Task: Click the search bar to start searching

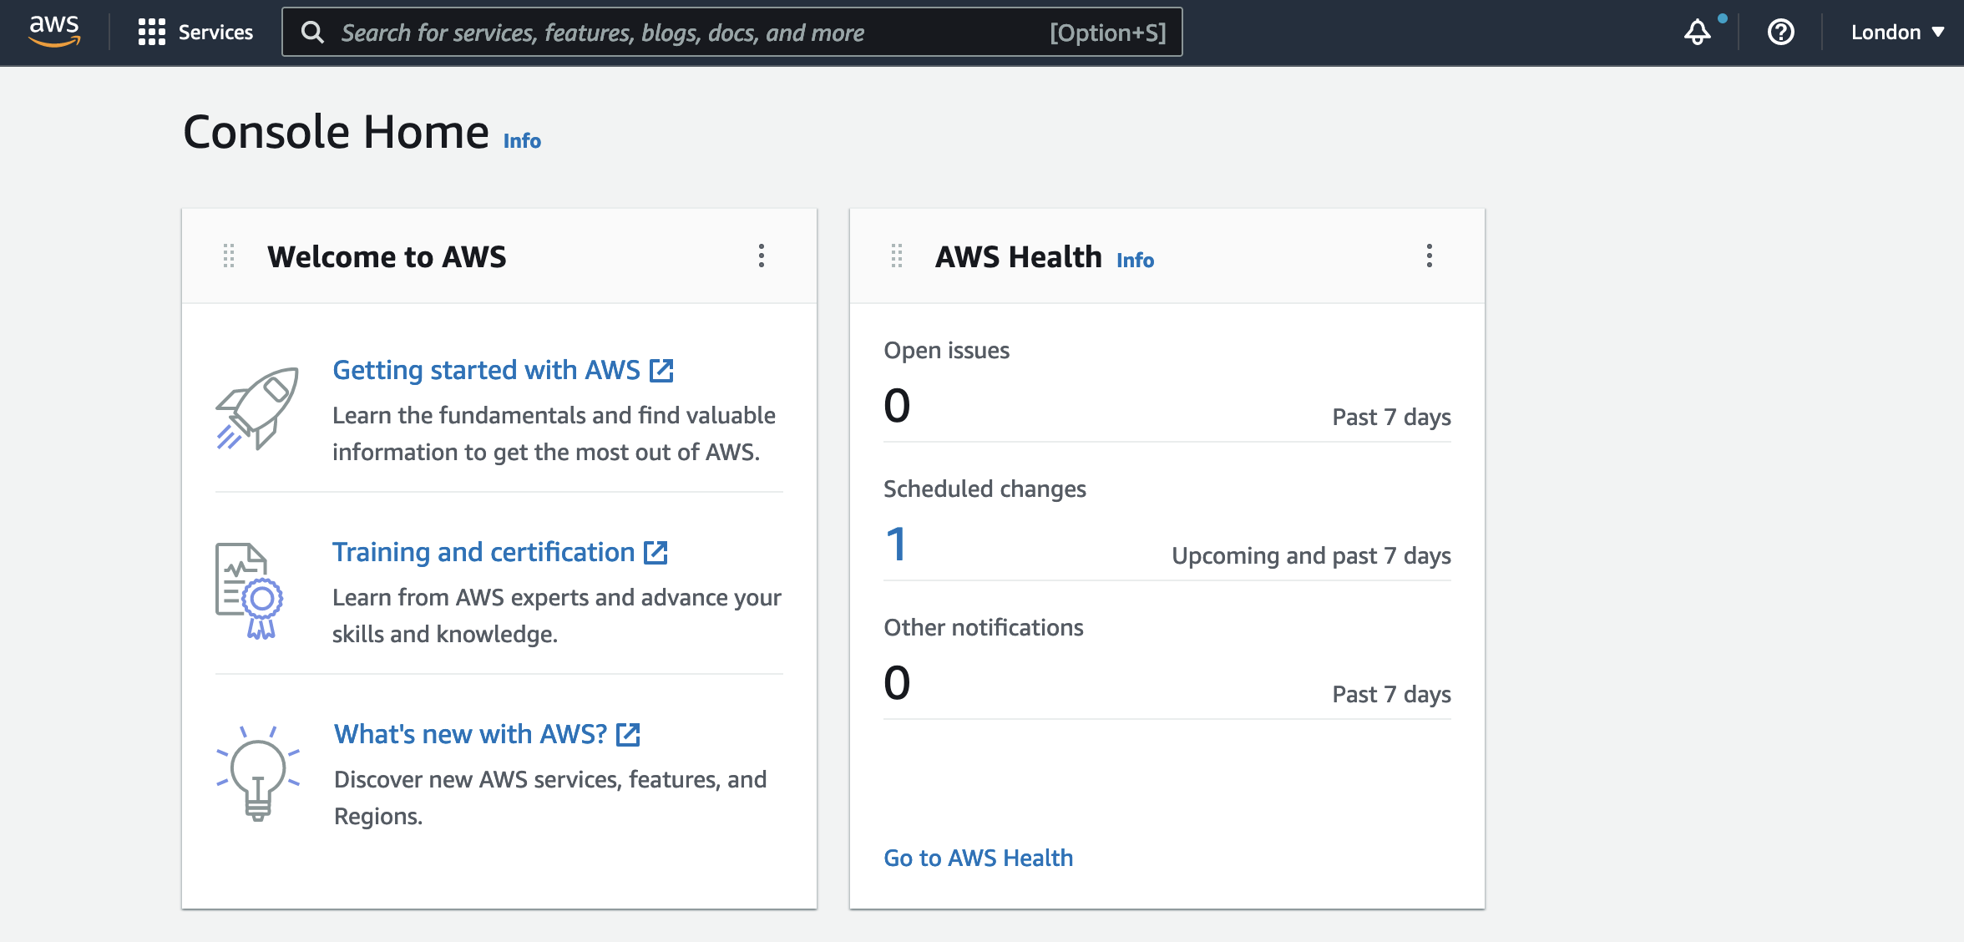Action: tap(726, 33)
